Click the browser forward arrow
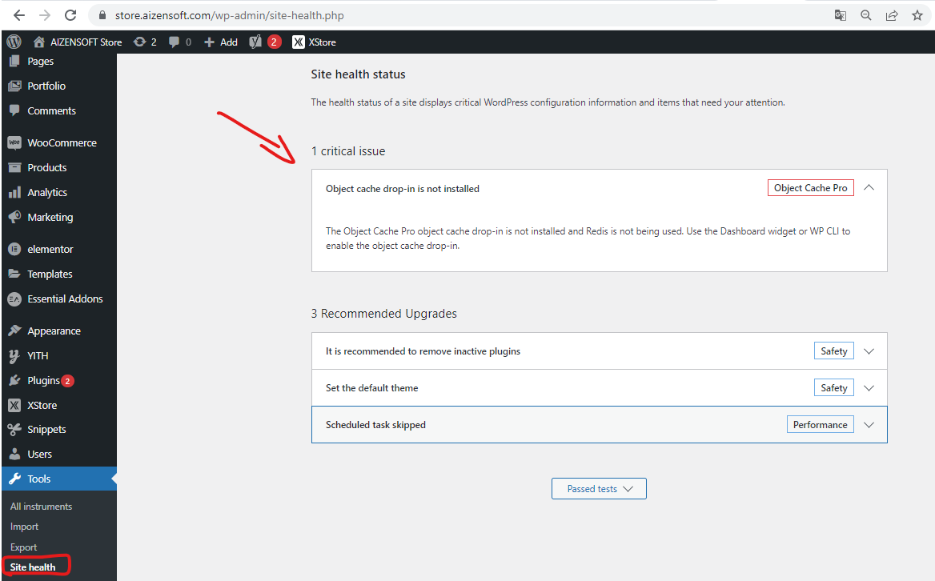The image size is (935, 581). click(45, 15)
